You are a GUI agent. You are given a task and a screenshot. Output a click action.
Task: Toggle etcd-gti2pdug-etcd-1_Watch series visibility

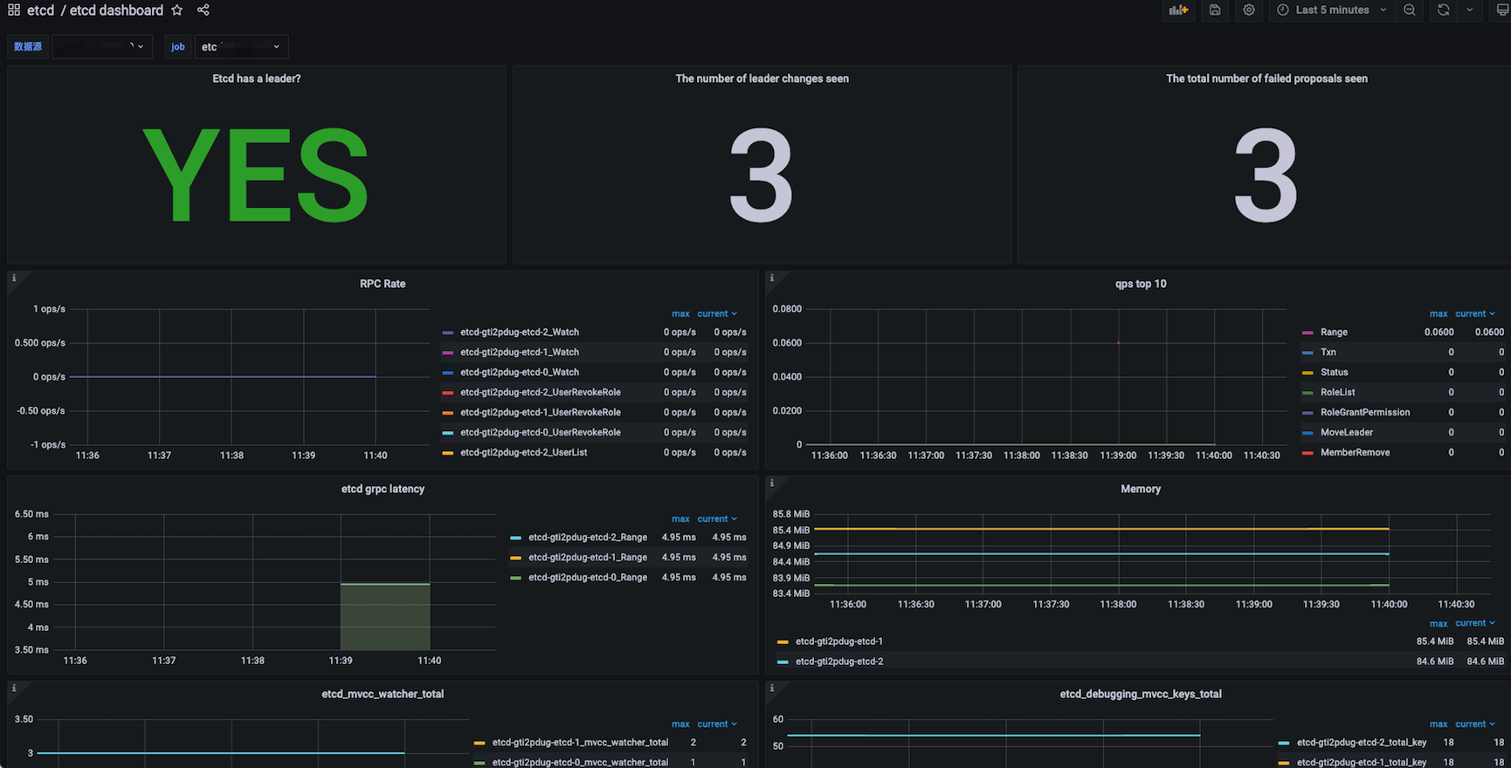pyautogui.click(x=520, y=353)
